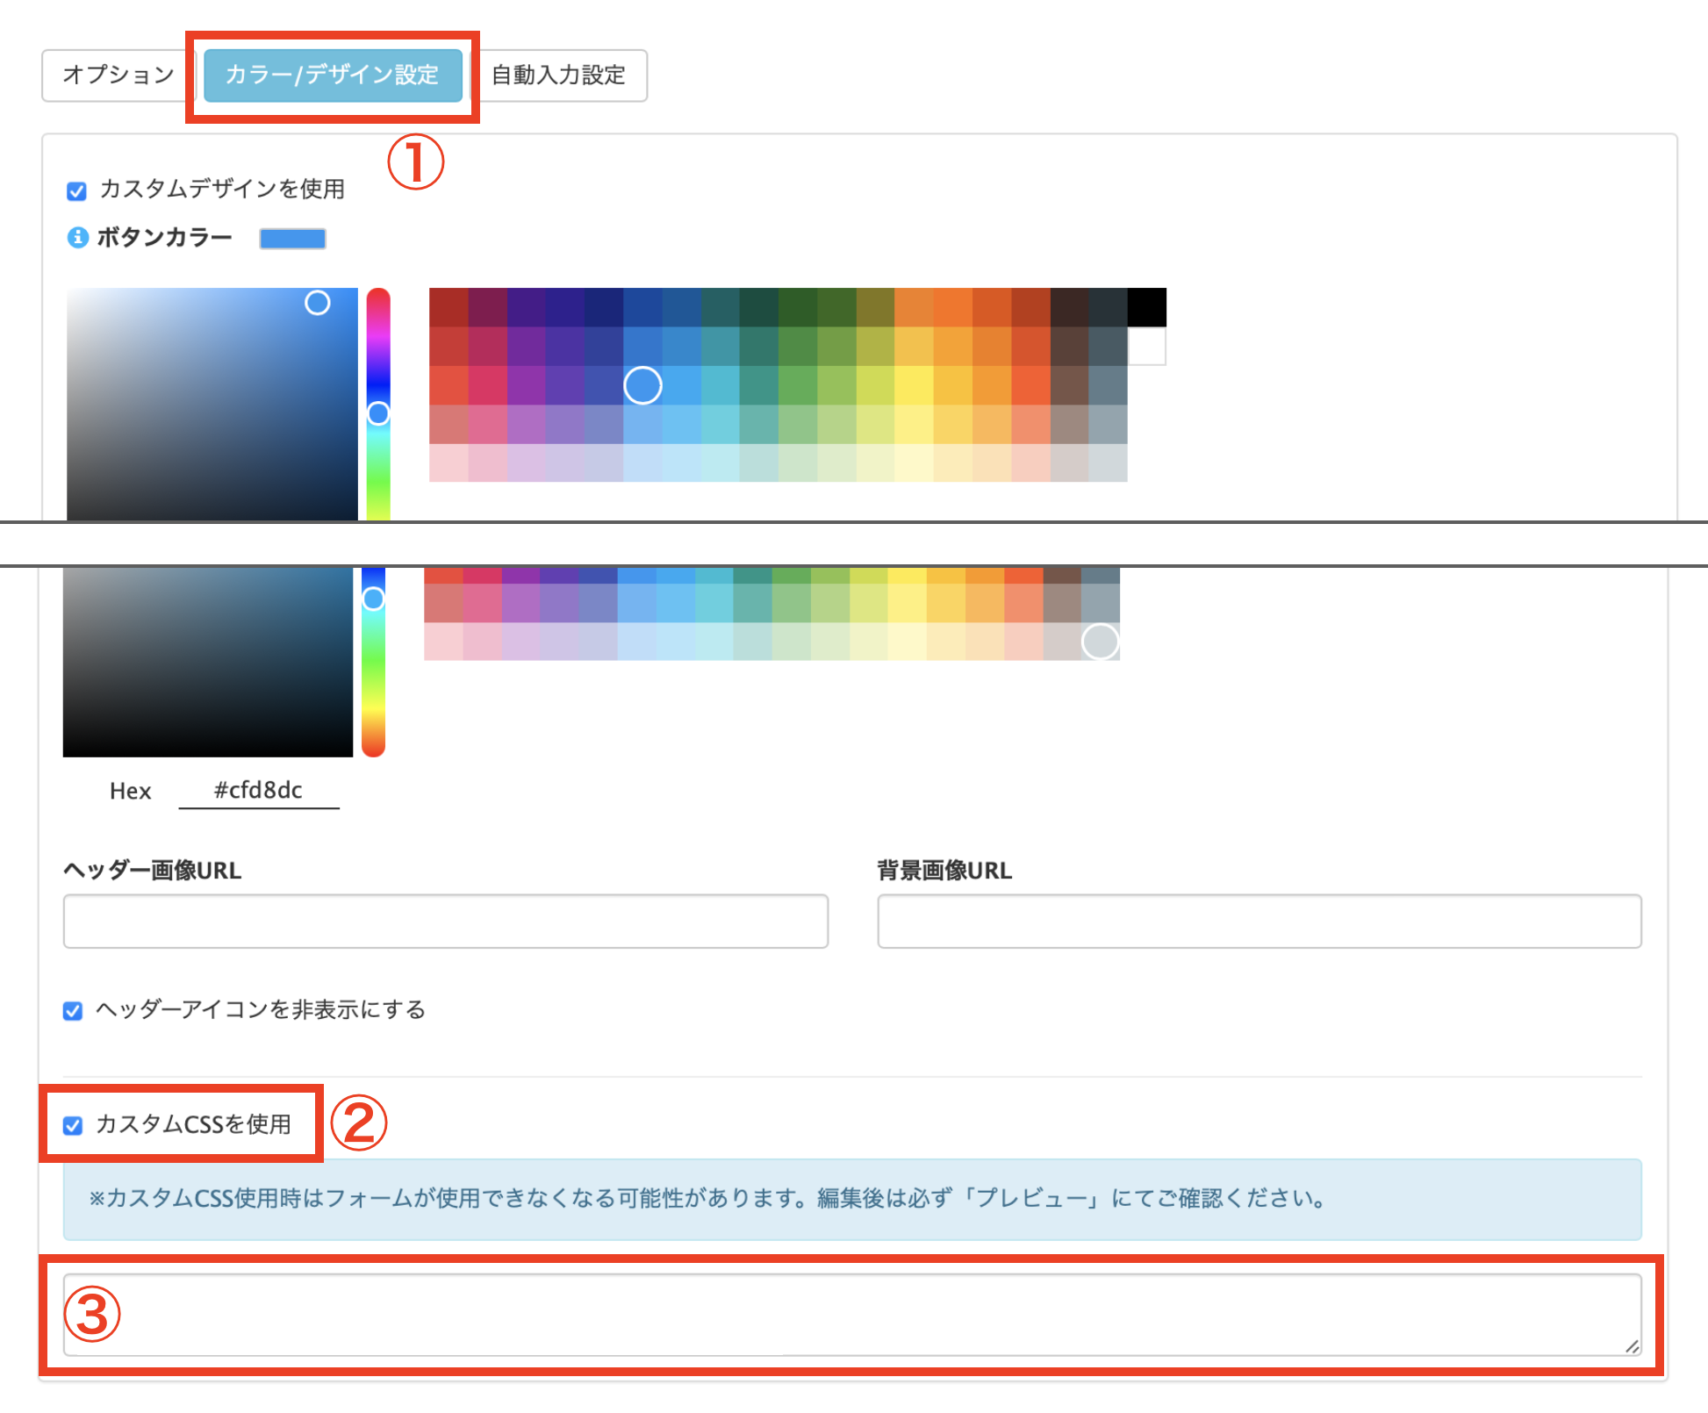Click the blue ボタンカラー preview swatch
Screen dimensions: 1708x1413
[292, 239]
